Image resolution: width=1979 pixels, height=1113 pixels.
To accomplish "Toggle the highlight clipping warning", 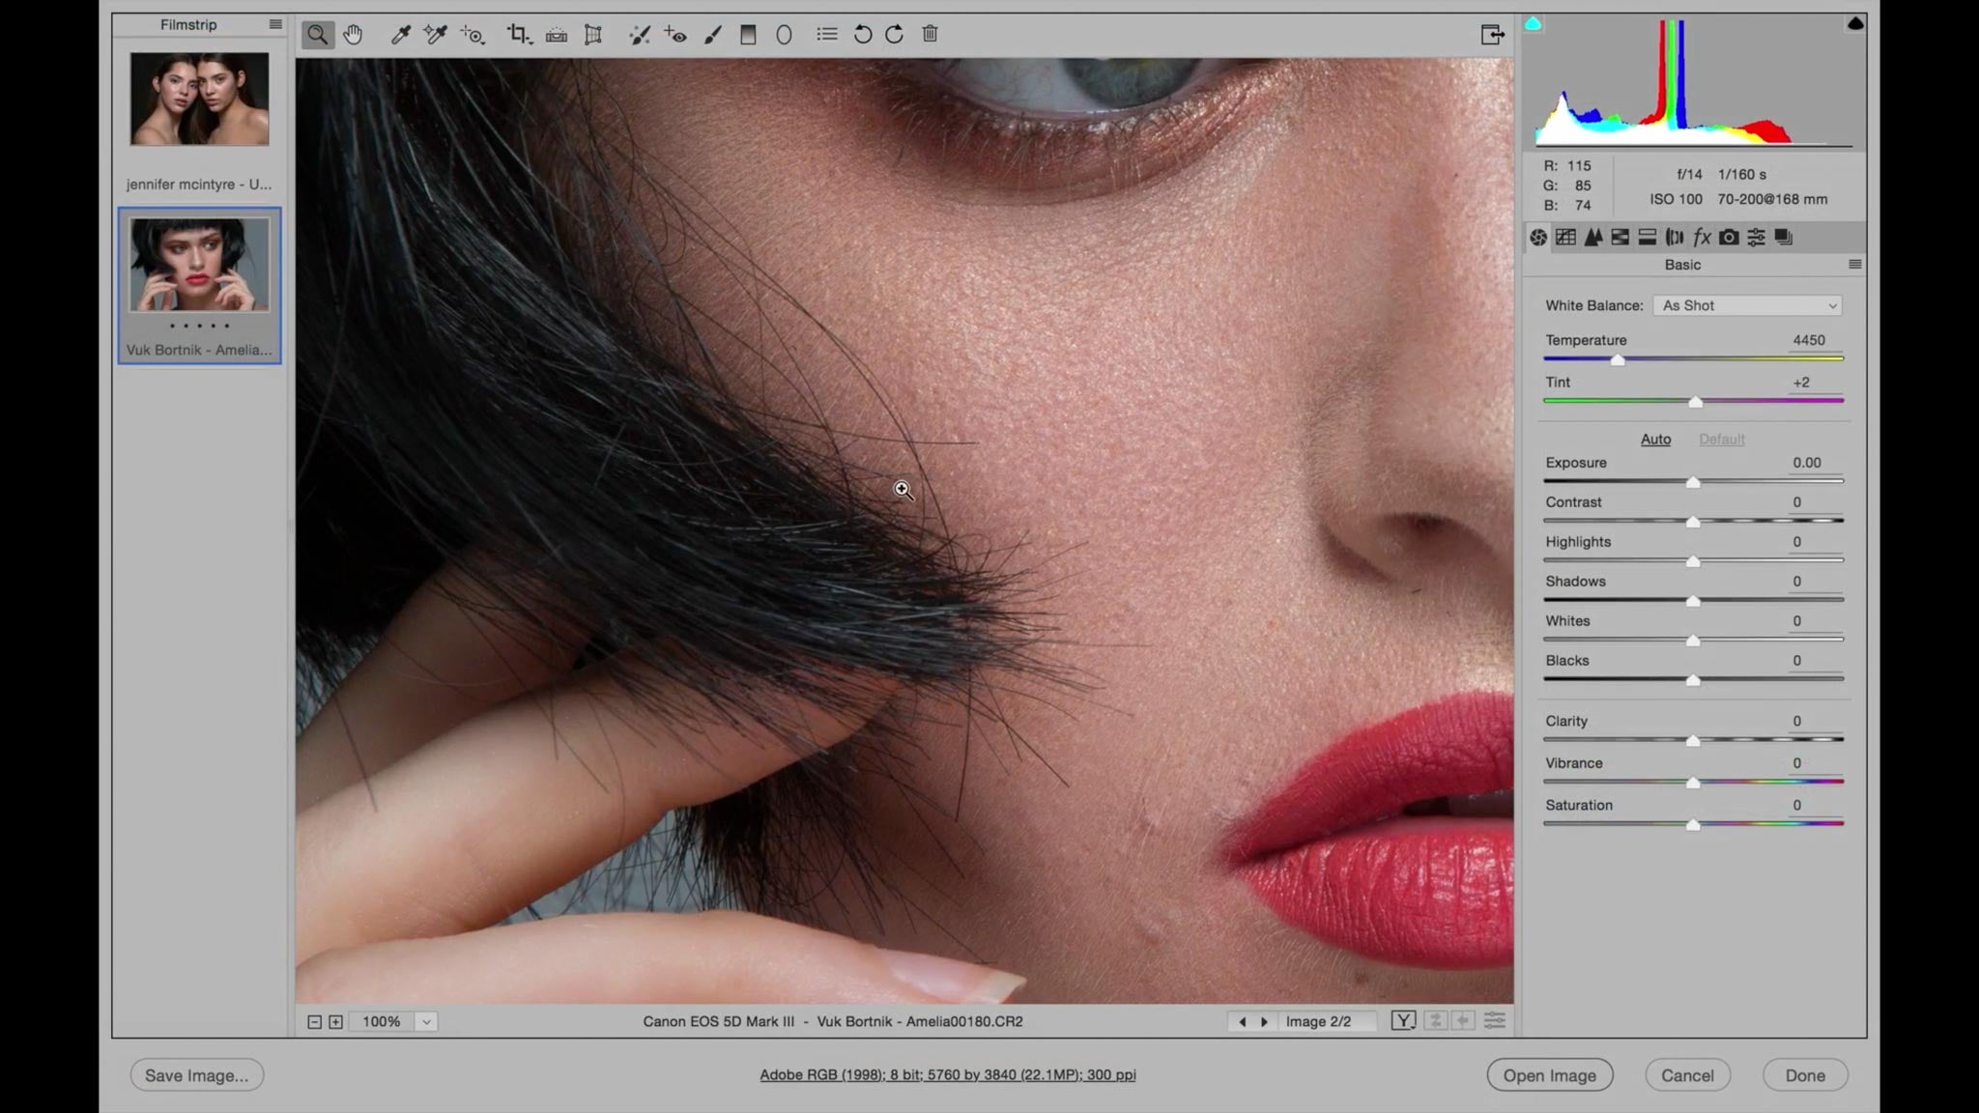I will (1854, 24).
